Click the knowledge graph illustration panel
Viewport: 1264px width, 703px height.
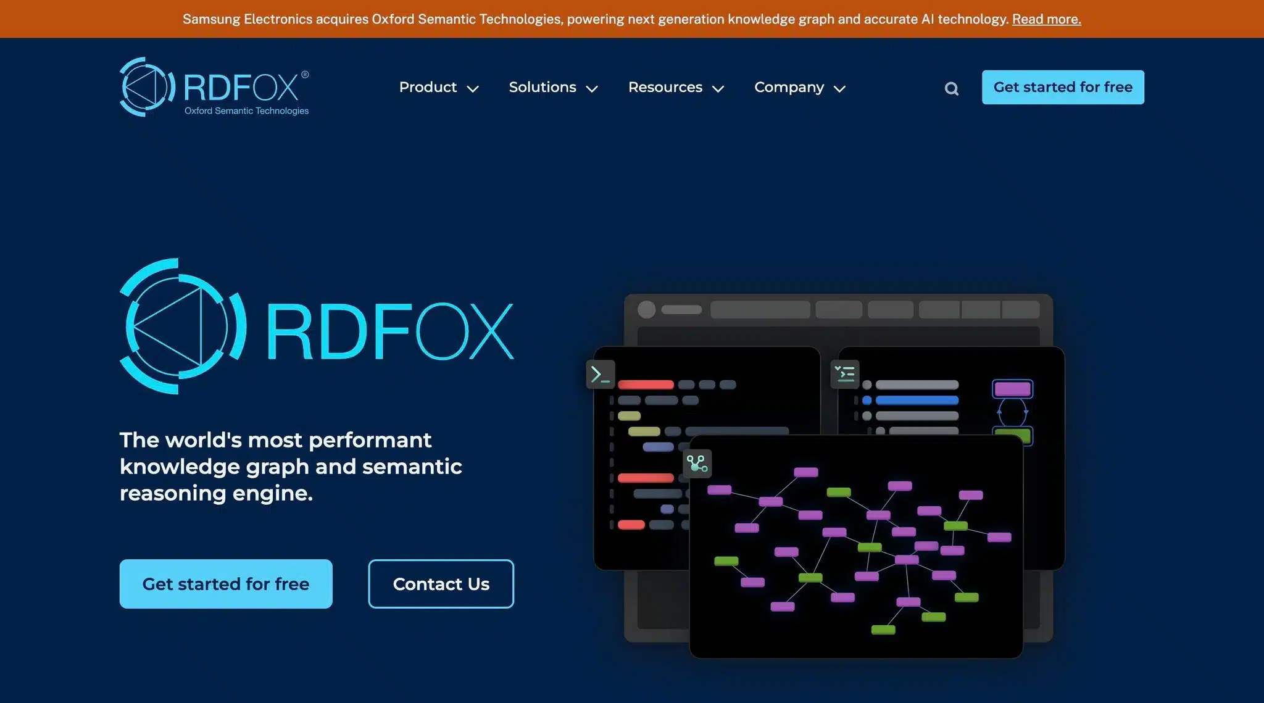(x=855, y=547)
